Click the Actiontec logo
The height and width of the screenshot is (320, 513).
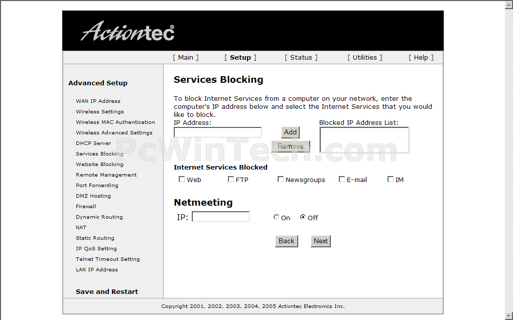point(127,31)
